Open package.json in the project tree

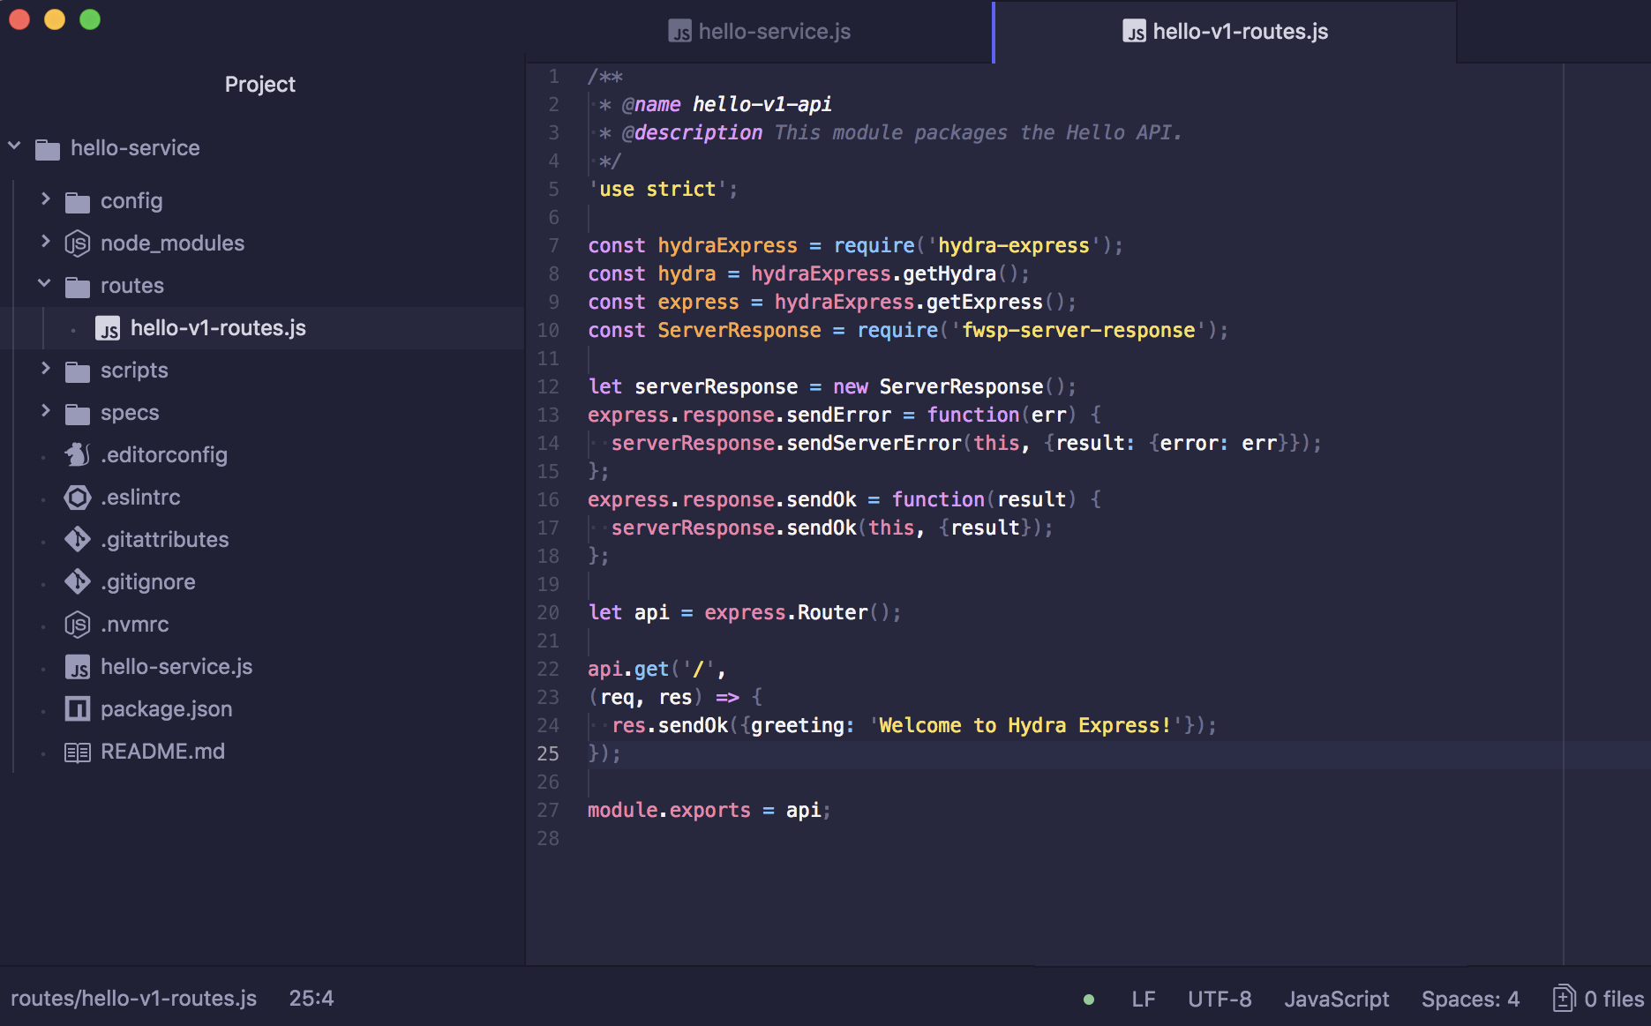pyautogui.click(x=167, y=709)
